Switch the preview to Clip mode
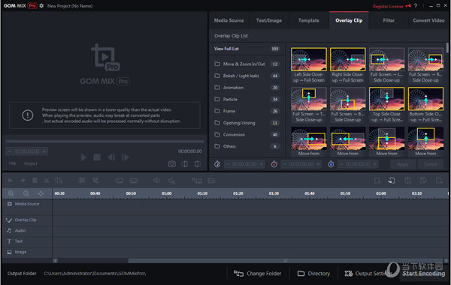This screenshot has height=285, width=451. click(x=12, y=163)
